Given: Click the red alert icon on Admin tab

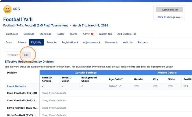Looking at the screenshot, I should 92,34.
